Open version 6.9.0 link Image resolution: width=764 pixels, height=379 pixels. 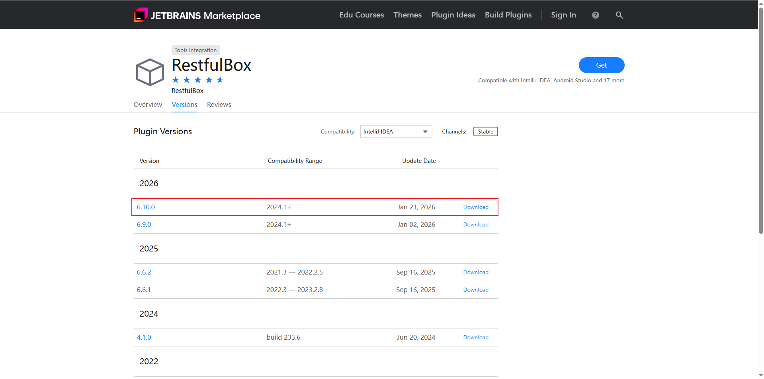[x=144, y=224]
